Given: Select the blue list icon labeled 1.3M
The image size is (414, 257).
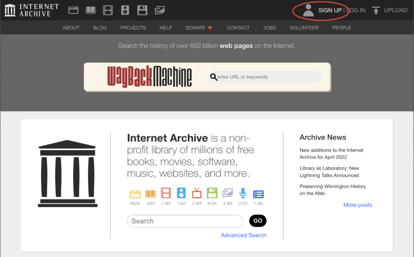Looking at the screenshot, I should click(x=258, y=194).
